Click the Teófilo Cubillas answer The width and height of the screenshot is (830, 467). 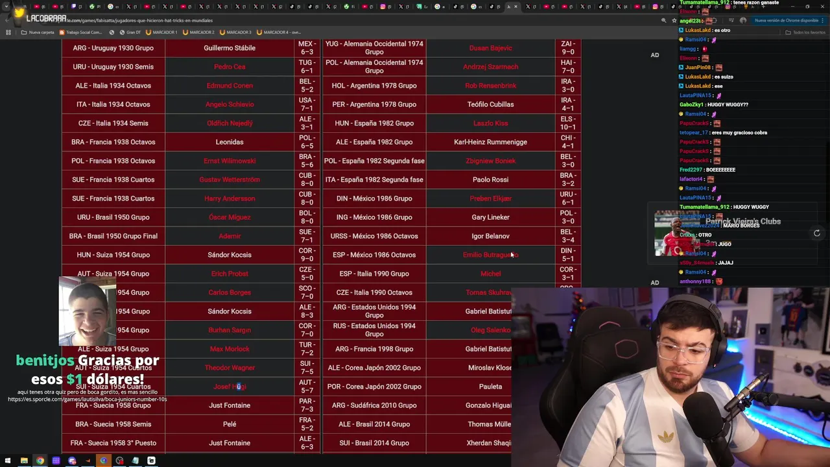pyautogui.click(x=490, y=104)
